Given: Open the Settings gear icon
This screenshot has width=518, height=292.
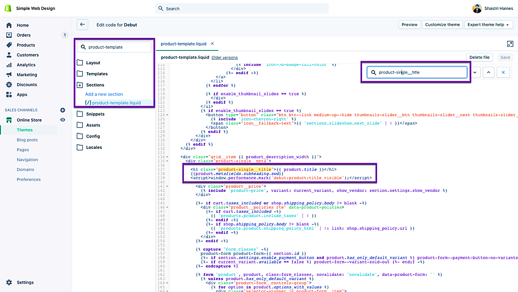Looking at the screenshot, I should (x=9, y=283).
